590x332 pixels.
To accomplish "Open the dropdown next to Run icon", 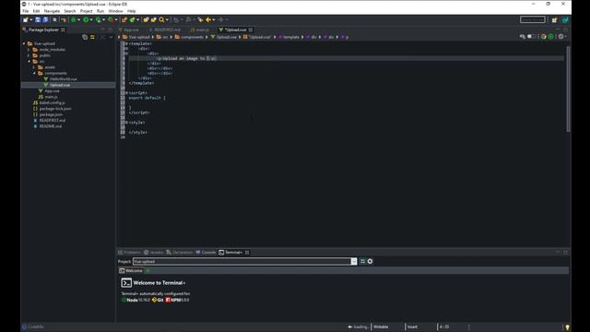I will 91,20.
